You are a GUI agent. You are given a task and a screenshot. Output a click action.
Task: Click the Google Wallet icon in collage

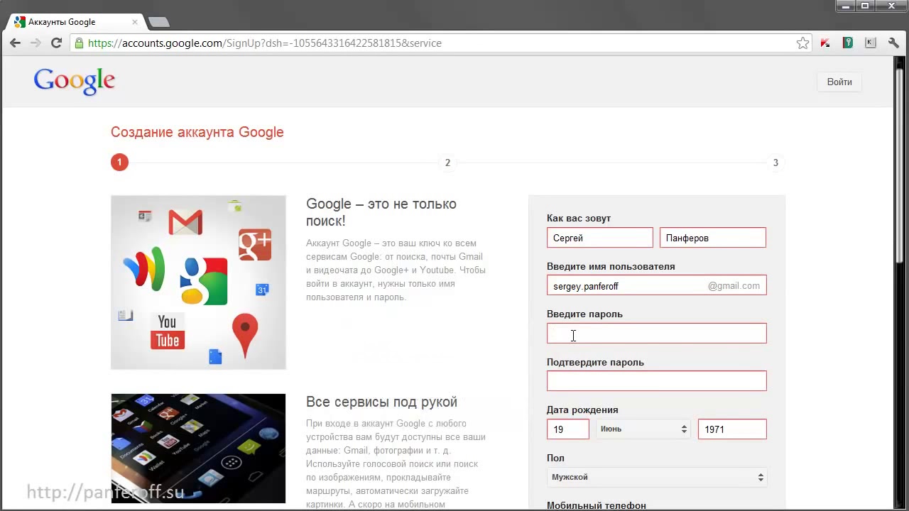[x=144, y=268]
